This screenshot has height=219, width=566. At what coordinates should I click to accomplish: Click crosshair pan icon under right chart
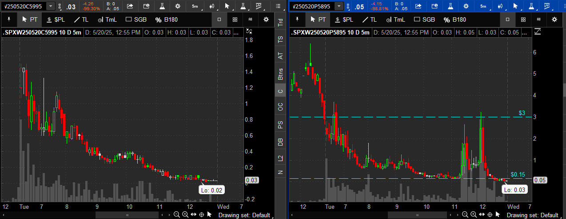pos(489,215)
